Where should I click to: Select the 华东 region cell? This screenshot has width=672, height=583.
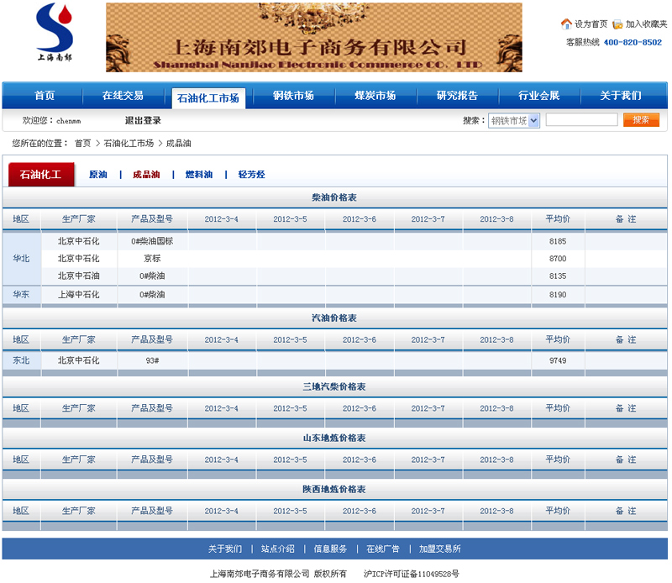point(22,295)
